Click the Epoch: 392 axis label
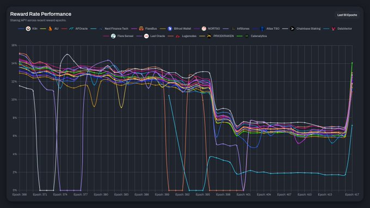Image resolution: width=370 pixels, height=208 pixels. pyautogui.click(x=182, y=194)
